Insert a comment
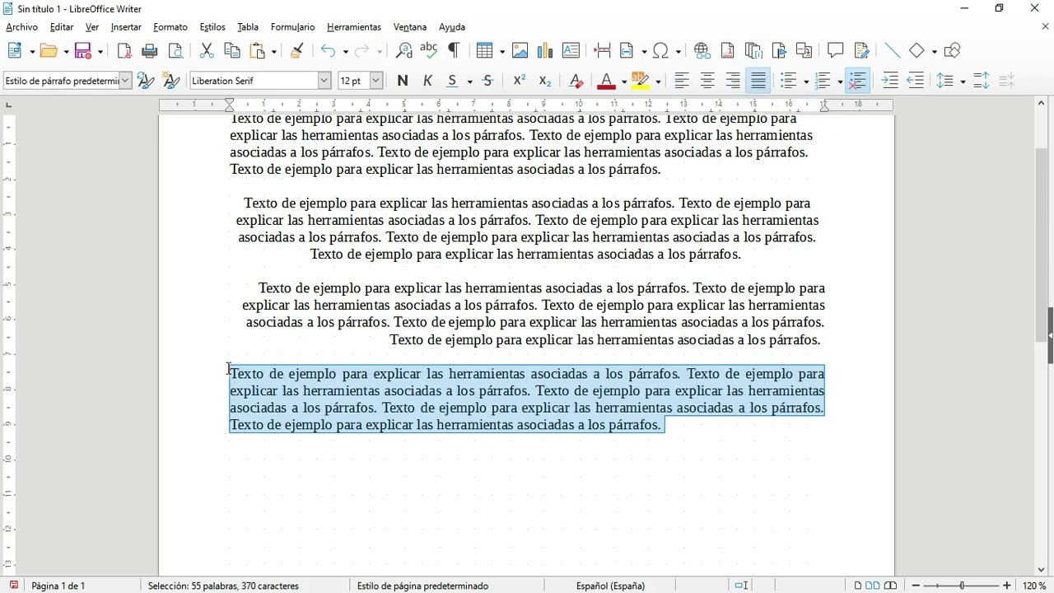 coord(836,51)
